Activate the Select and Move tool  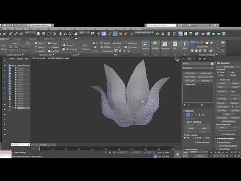(60, 34)
